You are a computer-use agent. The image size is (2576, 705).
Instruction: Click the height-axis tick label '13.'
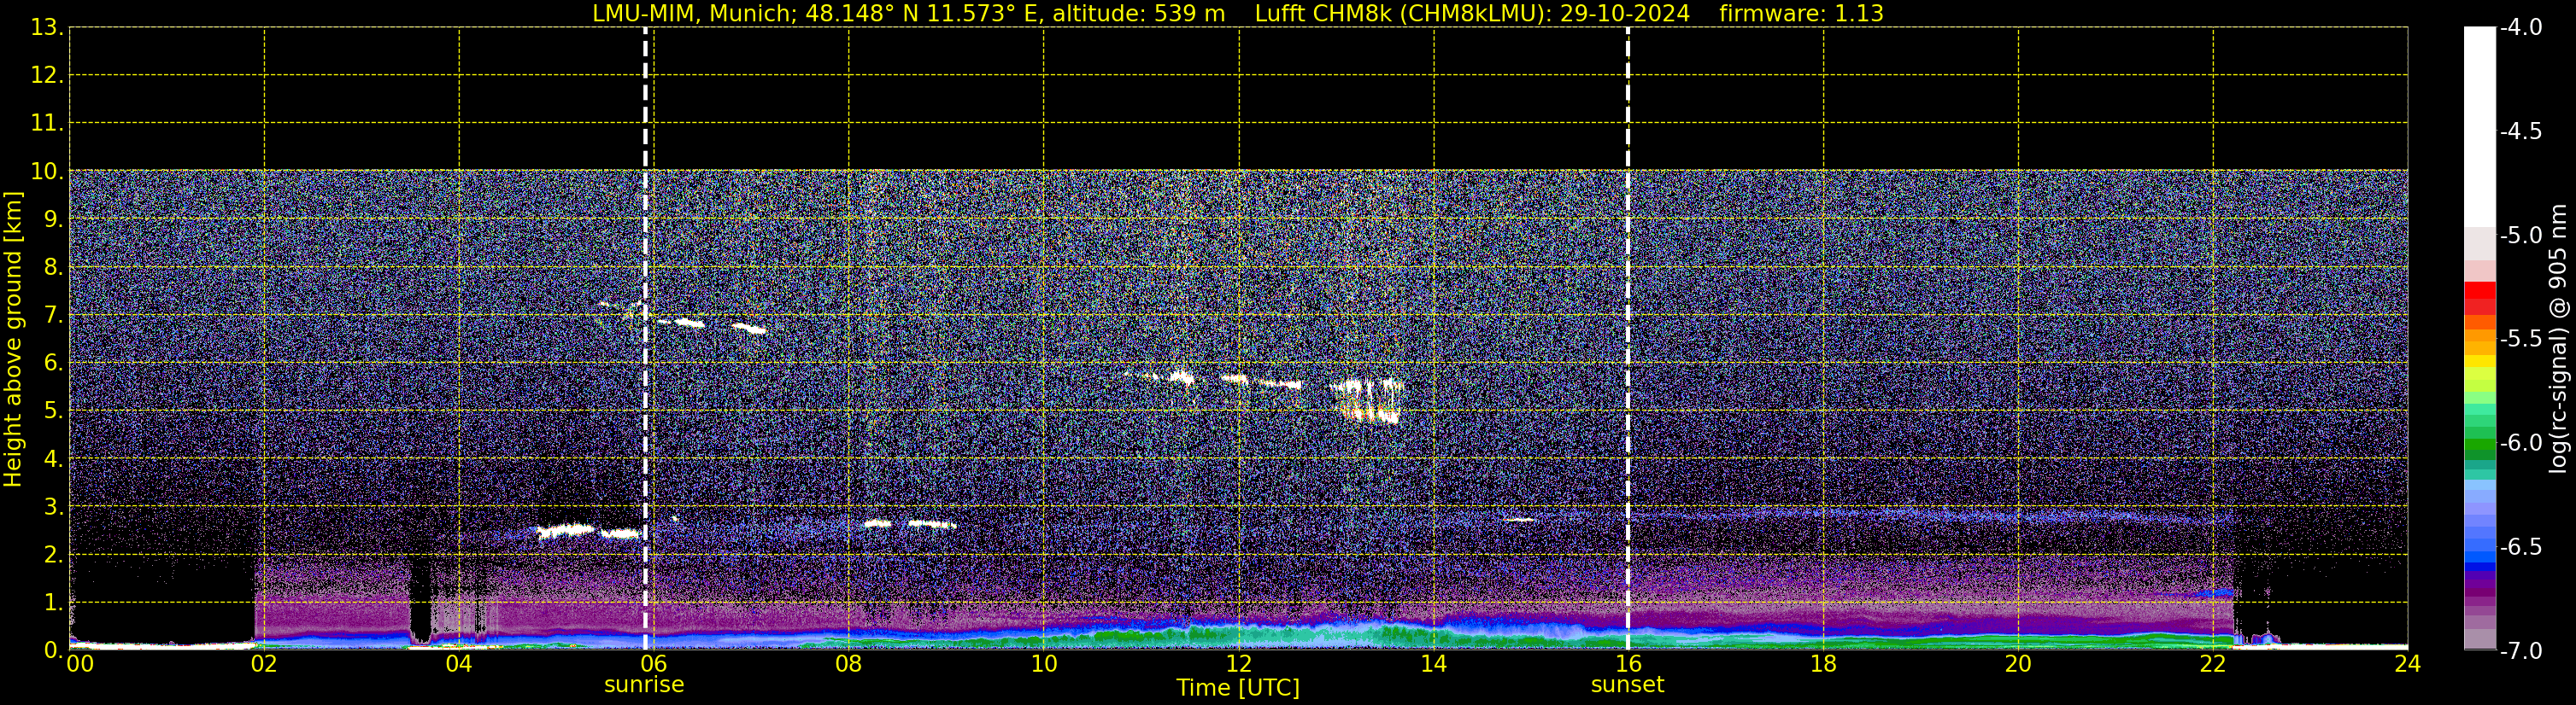point(47,28)
